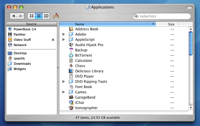The height and width of the screenshot is (126, 200).
Task: Select the "GarageBand" name text
Action: 85,97
